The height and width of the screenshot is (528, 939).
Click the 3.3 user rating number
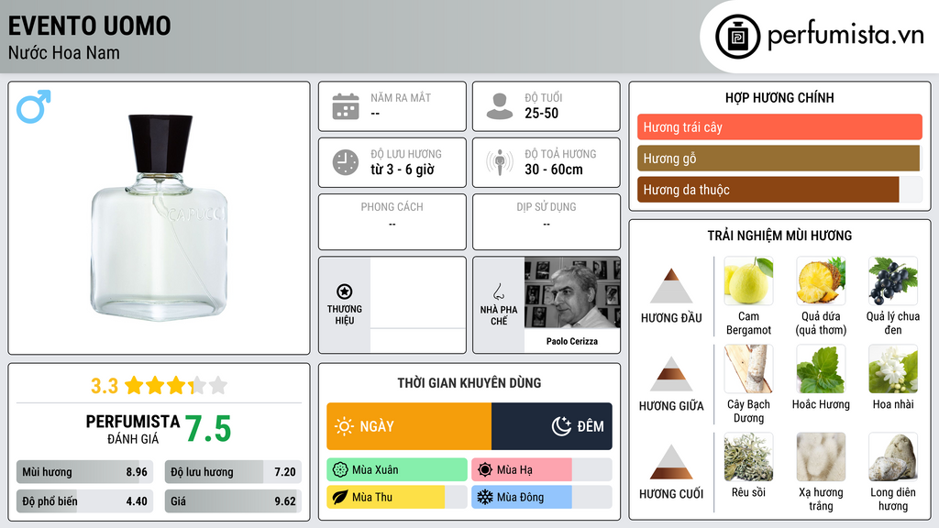105,386
